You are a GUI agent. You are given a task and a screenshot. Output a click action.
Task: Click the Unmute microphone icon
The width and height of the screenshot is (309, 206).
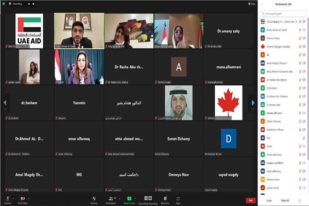click(x=8, y=198)
